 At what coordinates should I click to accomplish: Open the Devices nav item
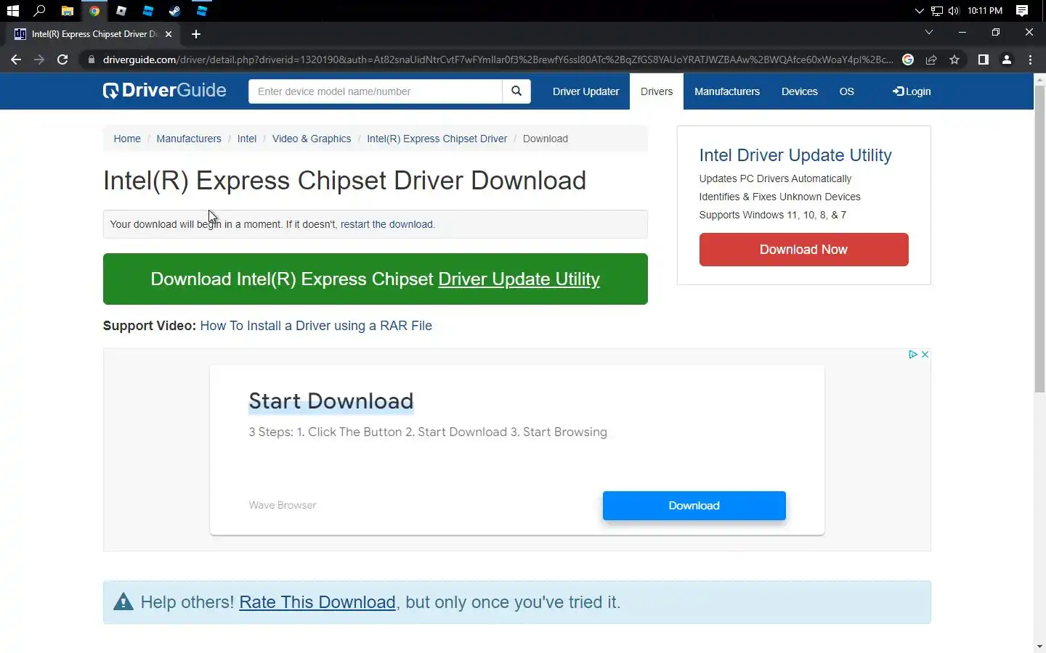tap(799, 91)
